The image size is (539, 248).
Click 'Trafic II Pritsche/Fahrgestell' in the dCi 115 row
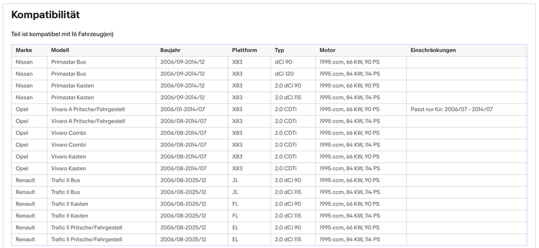pos(87,239)
